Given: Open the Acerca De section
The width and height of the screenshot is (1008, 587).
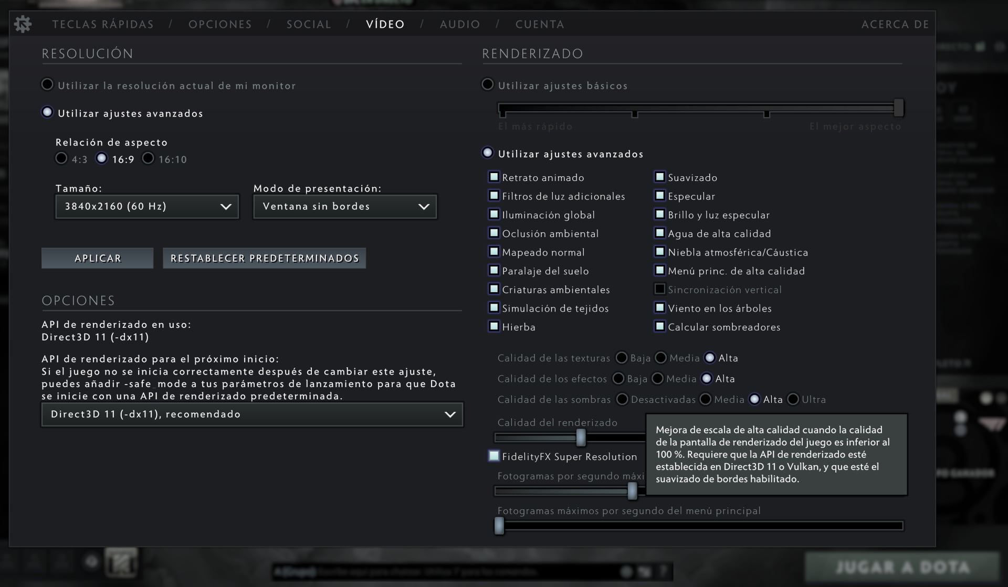Looking at the screenshot, I should [x=895, y=24].
